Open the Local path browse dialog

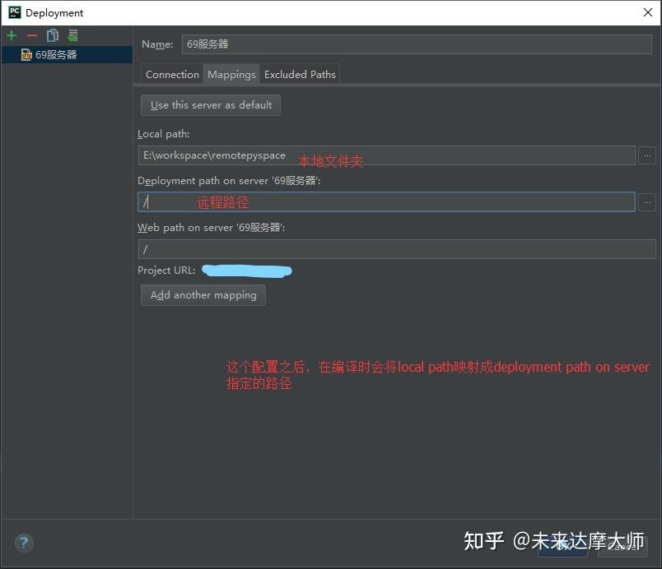[x=647, y=155]
